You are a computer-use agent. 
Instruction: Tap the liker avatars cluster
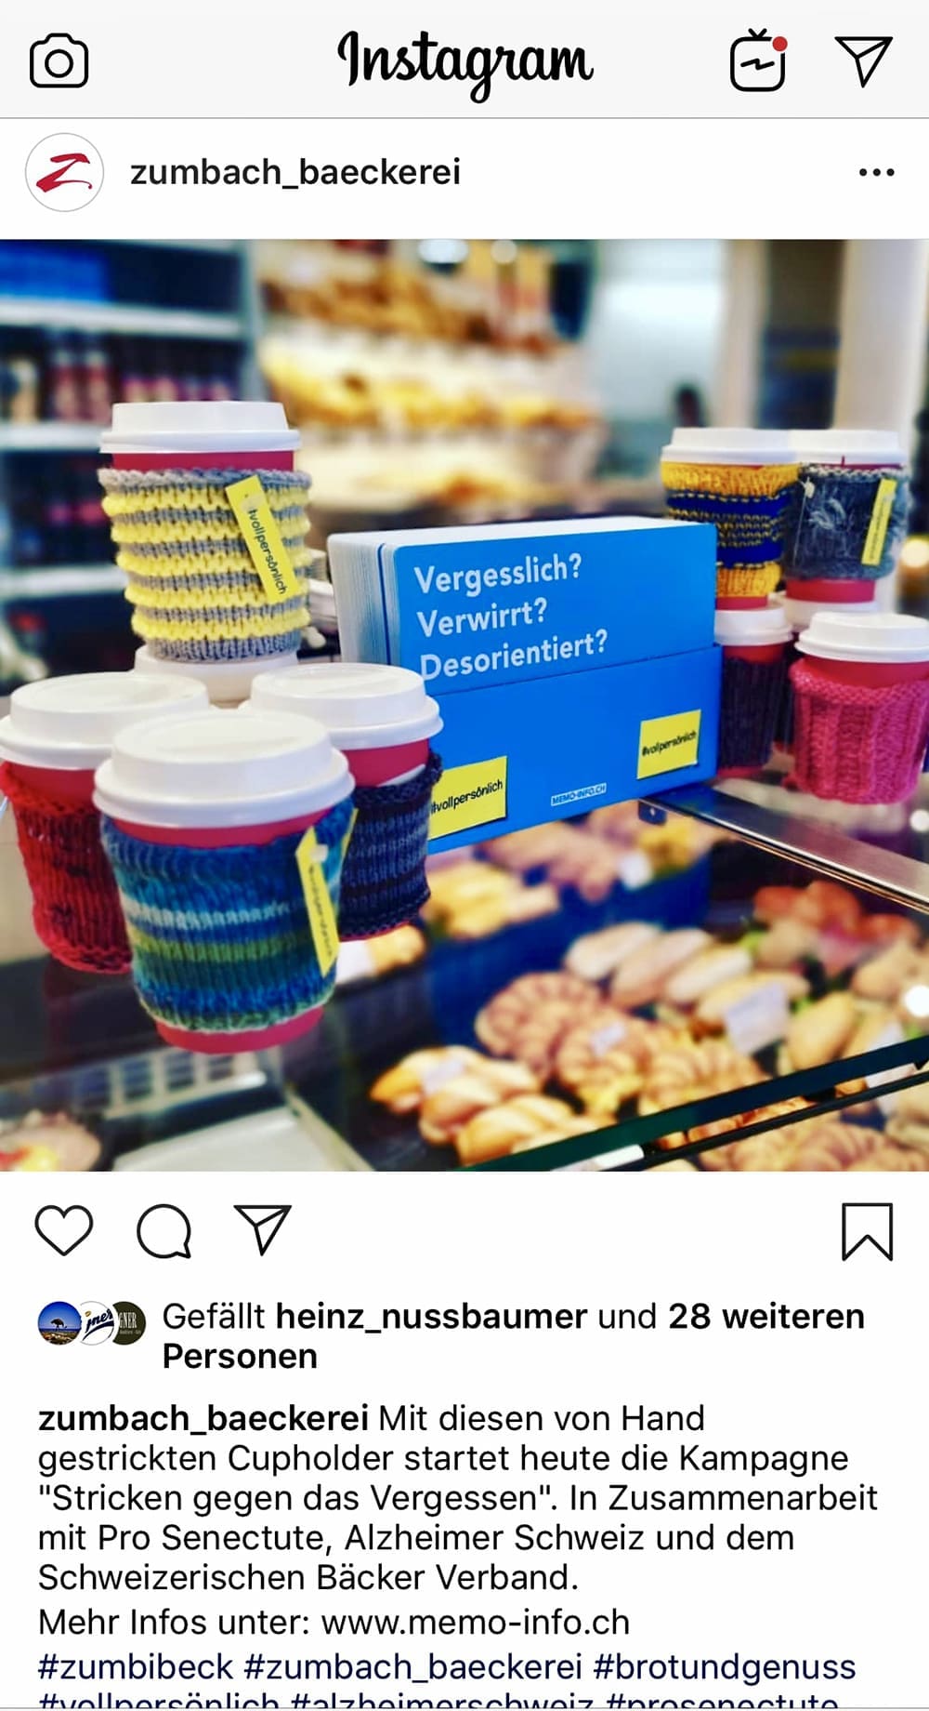point(92,1322)
